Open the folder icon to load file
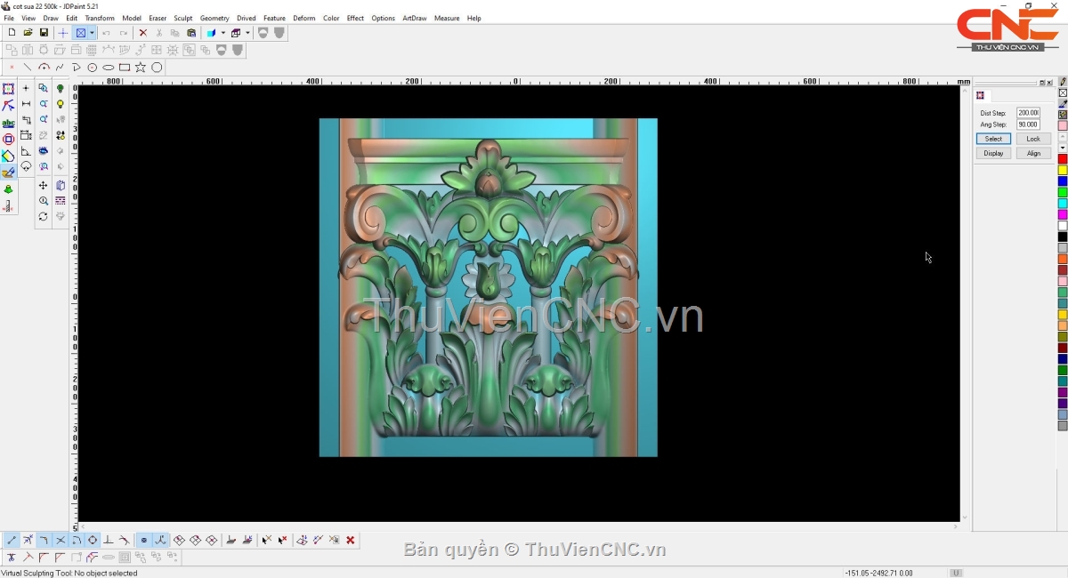 (x=28, y=33)
